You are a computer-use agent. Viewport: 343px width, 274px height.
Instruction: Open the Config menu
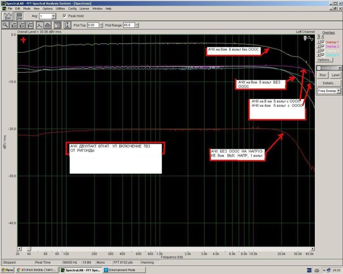(x=72, y=8)
